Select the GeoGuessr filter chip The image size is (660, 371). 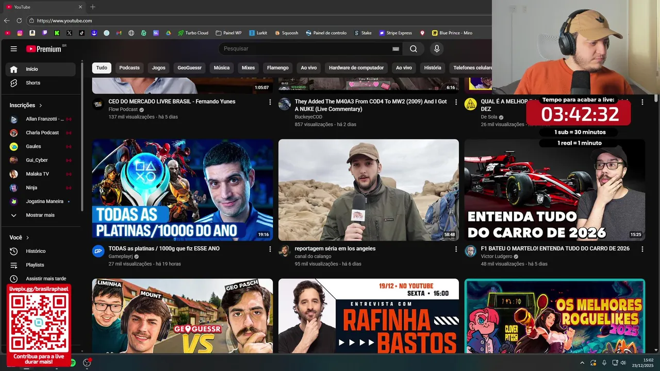point(190,68)
